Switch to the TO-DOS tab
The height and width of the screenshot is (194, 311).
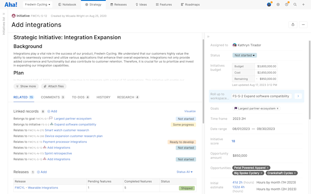(81, 97)
